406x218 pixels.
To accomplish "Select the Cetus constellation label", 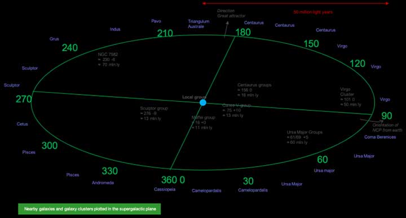I will click(22, 124).
